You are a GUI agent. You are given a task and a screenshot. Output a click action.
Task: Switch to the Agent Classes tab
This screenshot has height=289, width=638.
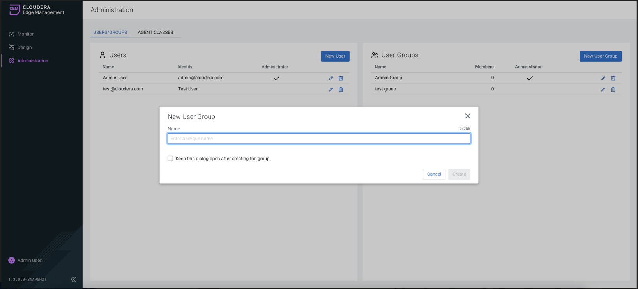pyautogui.click(x=155, y=32)
